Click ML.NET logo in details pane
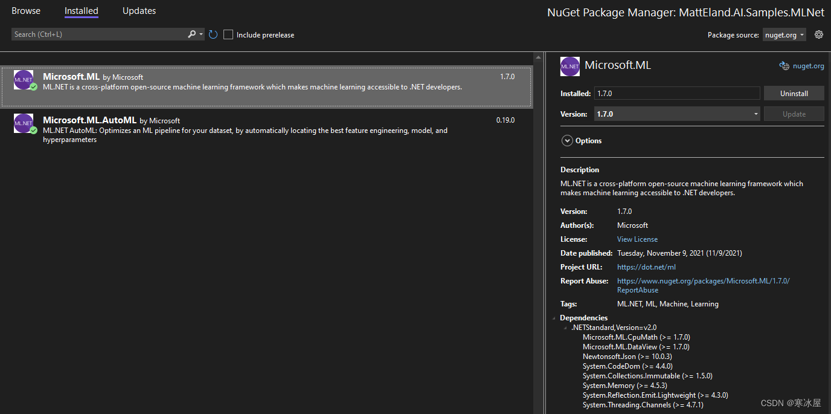The height and width of the screenshot is (414, 831). pyautogui.click(x=570, y=66)
